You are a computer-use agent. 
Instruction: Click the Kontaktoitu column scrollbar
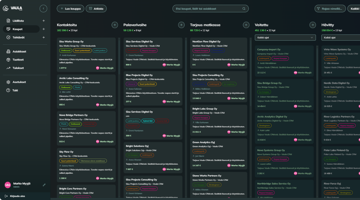(x=119, y=56)
